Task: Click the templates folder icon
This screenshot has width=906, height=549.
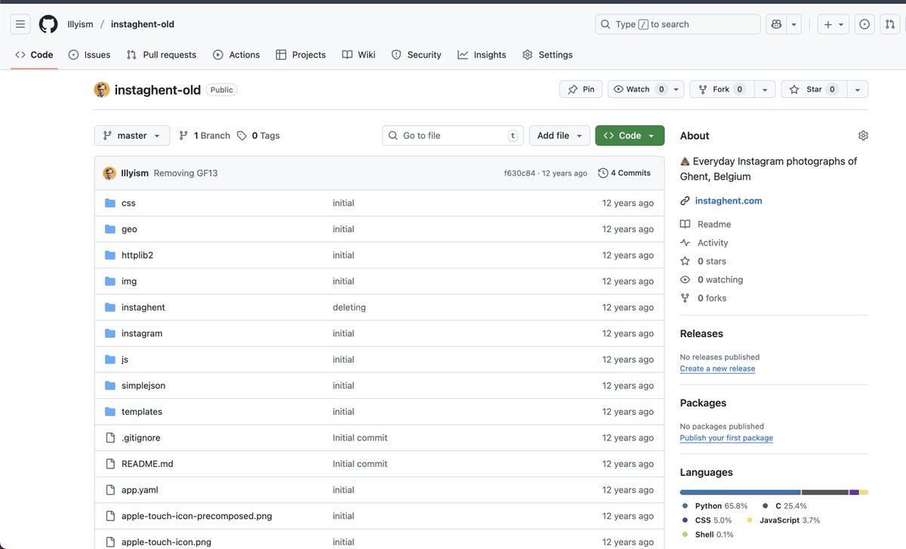Action: (x=110, y=412)
